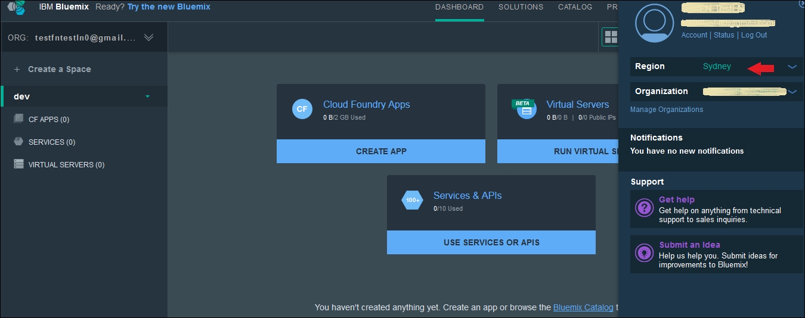Viewport: 805px width, 318px height.
Task: Click the Cloud Foundry Apps title
Action: click(367, 104)
